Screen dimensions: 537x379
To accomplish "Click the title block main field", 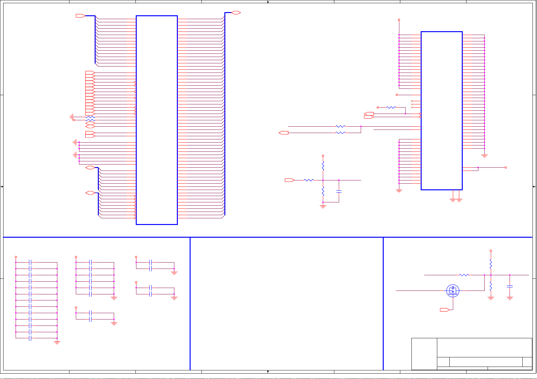I will (x=484, y=347).
